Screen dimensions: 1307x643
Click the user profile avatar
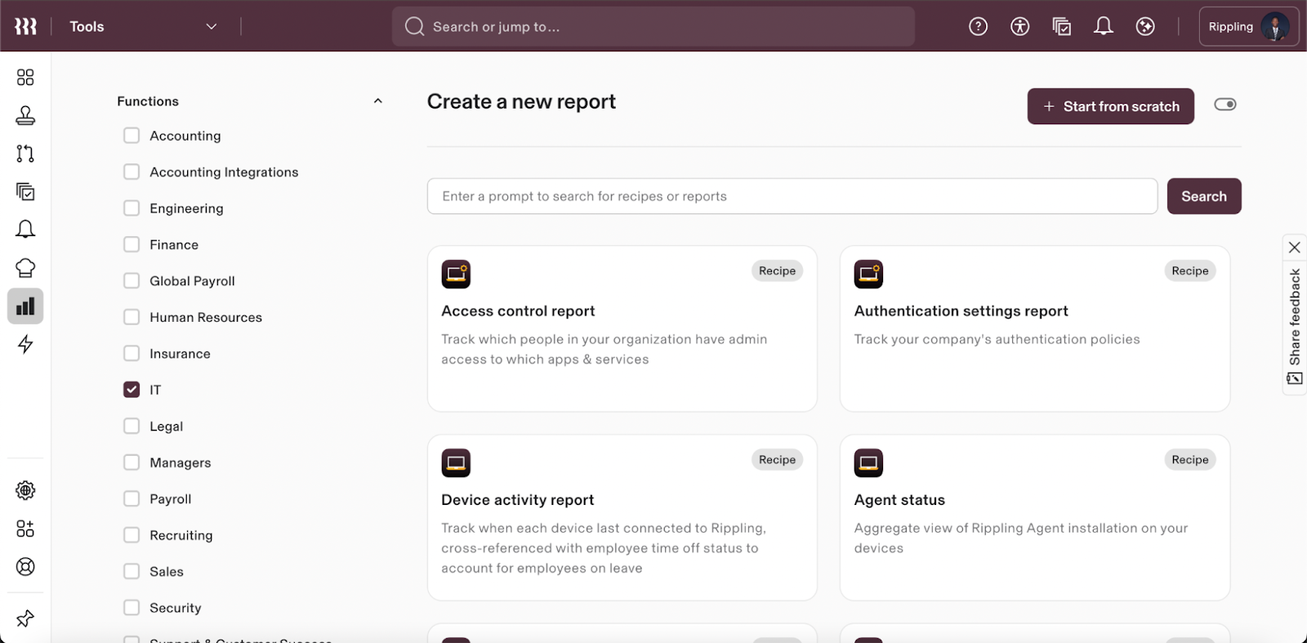(x=1274, y=27)
